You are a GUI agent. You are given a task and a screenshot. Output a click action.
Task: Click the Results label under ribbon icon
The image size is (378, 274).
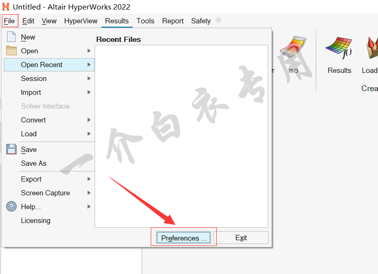[339, 71]
